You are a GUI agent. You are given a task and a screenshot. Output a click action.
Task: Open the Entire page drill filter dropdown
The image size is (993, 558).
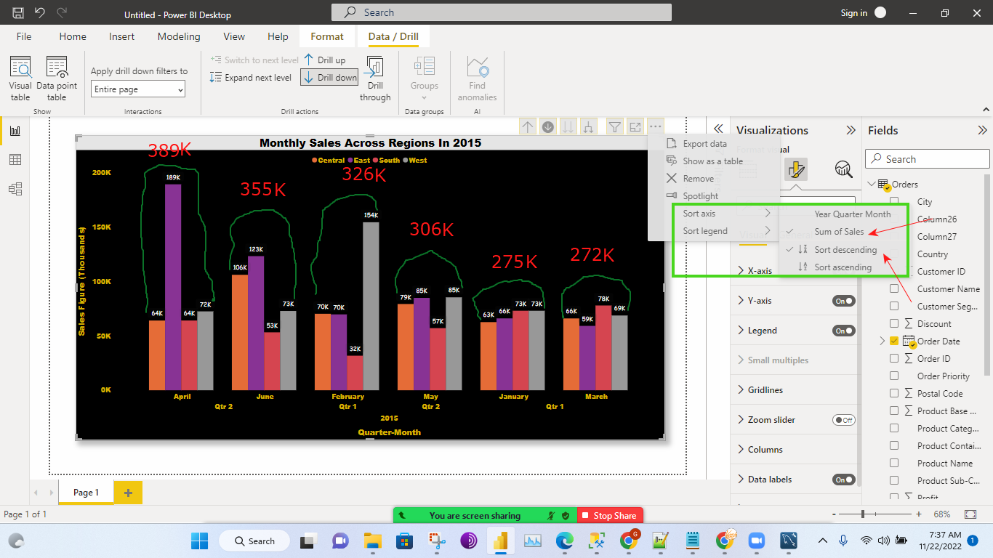coord(138,89)
